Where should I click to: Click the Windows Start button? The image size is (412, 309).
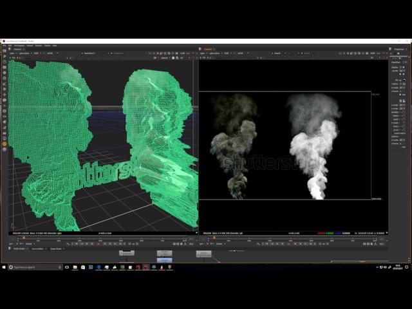coord(3,267)
